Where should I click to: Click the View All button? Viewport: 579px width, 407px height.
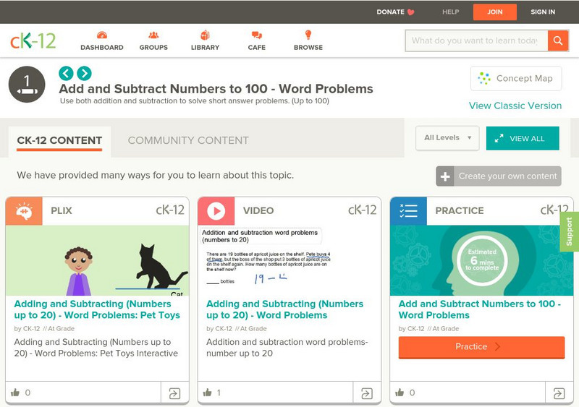point(523,138)
